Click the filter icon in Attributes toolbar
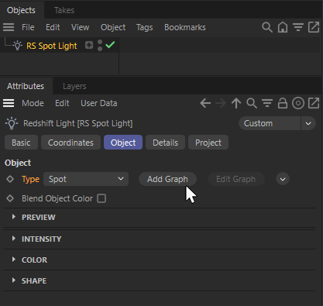This screenshot has height=306, width=323. (267, 103)
